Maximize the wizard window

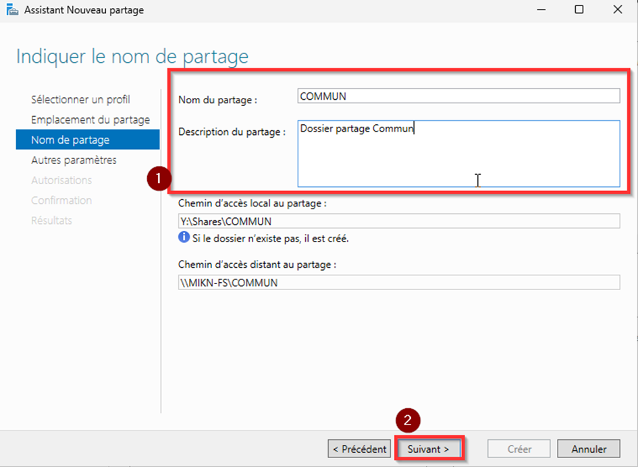coord(579,10)
